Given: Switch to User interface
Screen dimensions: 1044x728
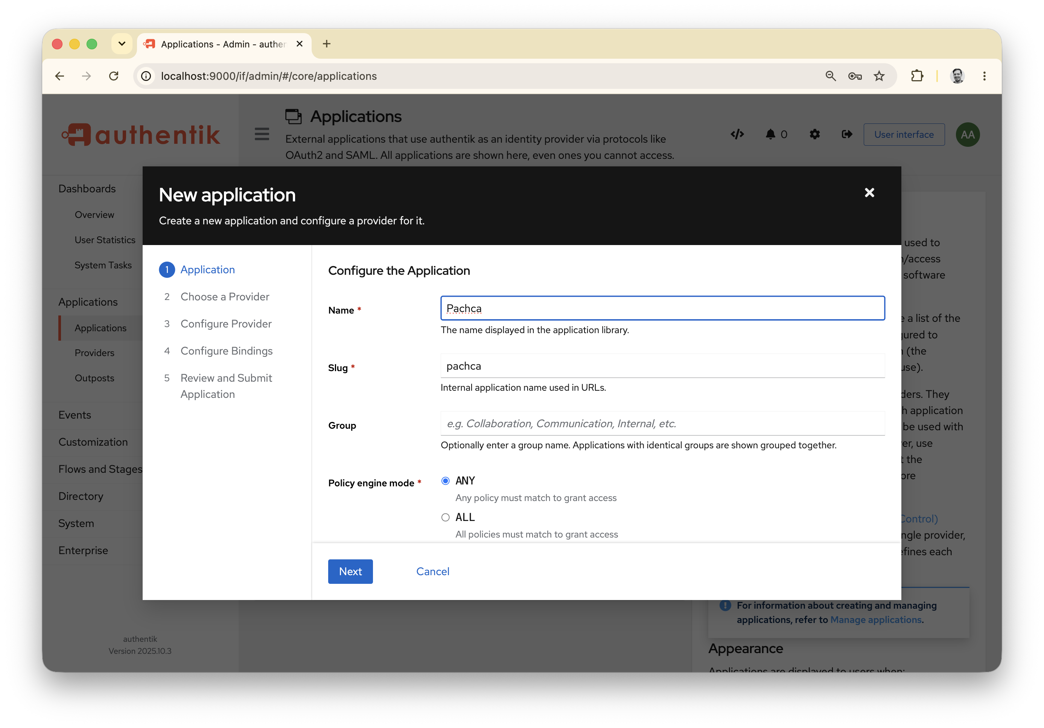Looking at the screenshot, I should pyautogui.click(x=904, y=135).
